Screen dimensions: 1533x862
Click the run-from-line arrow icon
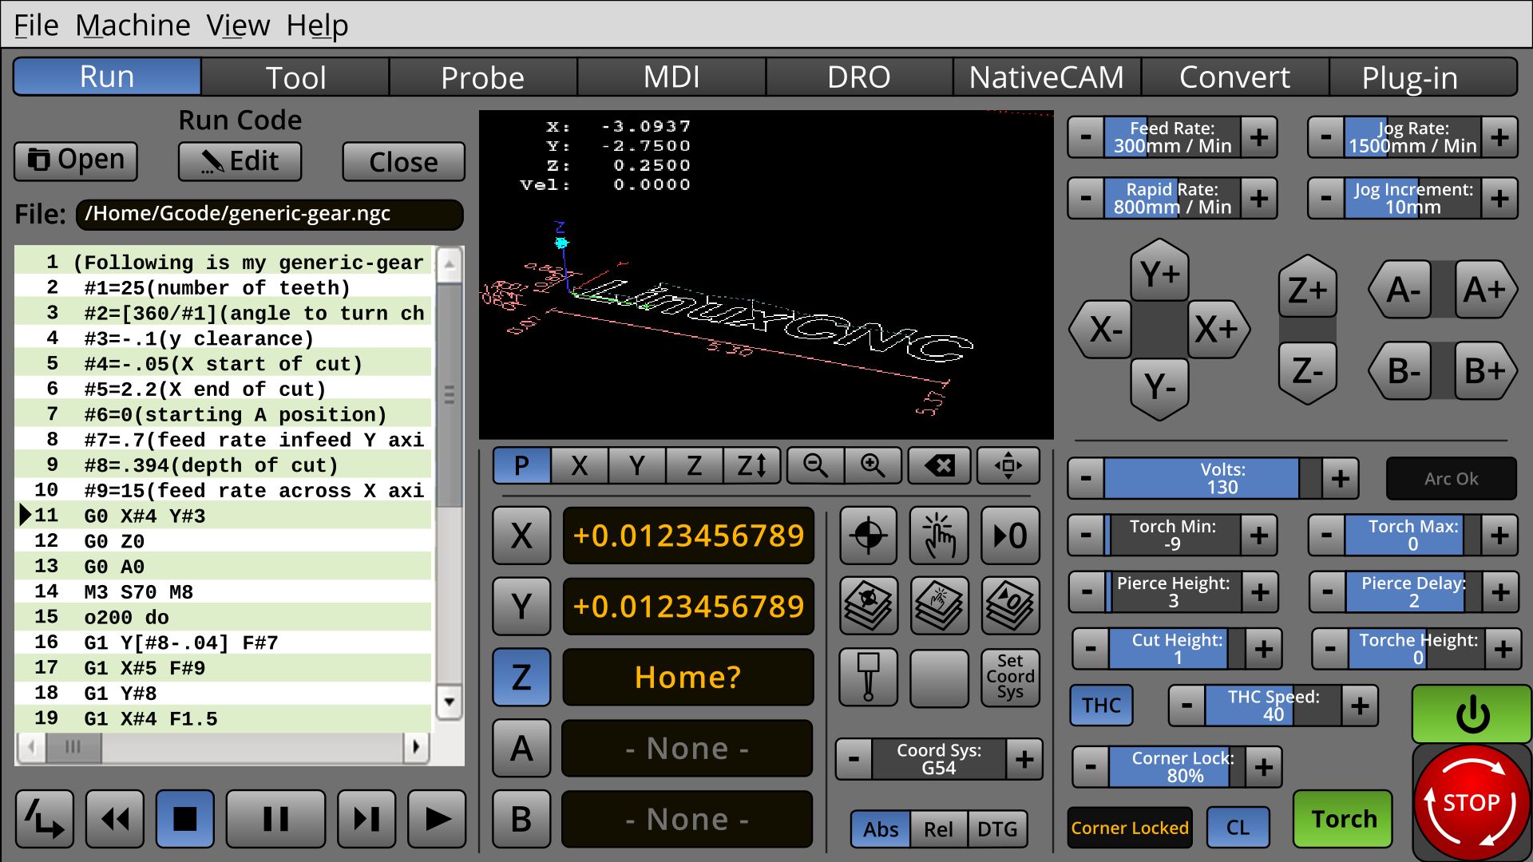click(45, 818)
